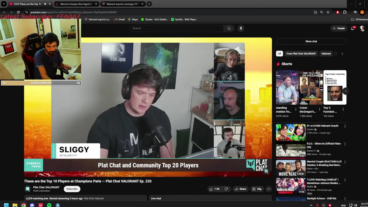
Task: Open the YouTube account avatar menu
Action: click(x=362, y=28)
